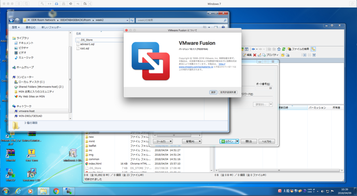Click ヘルプ button in login dialog
This screenshot has width=357, height=196.
point(266,141)
